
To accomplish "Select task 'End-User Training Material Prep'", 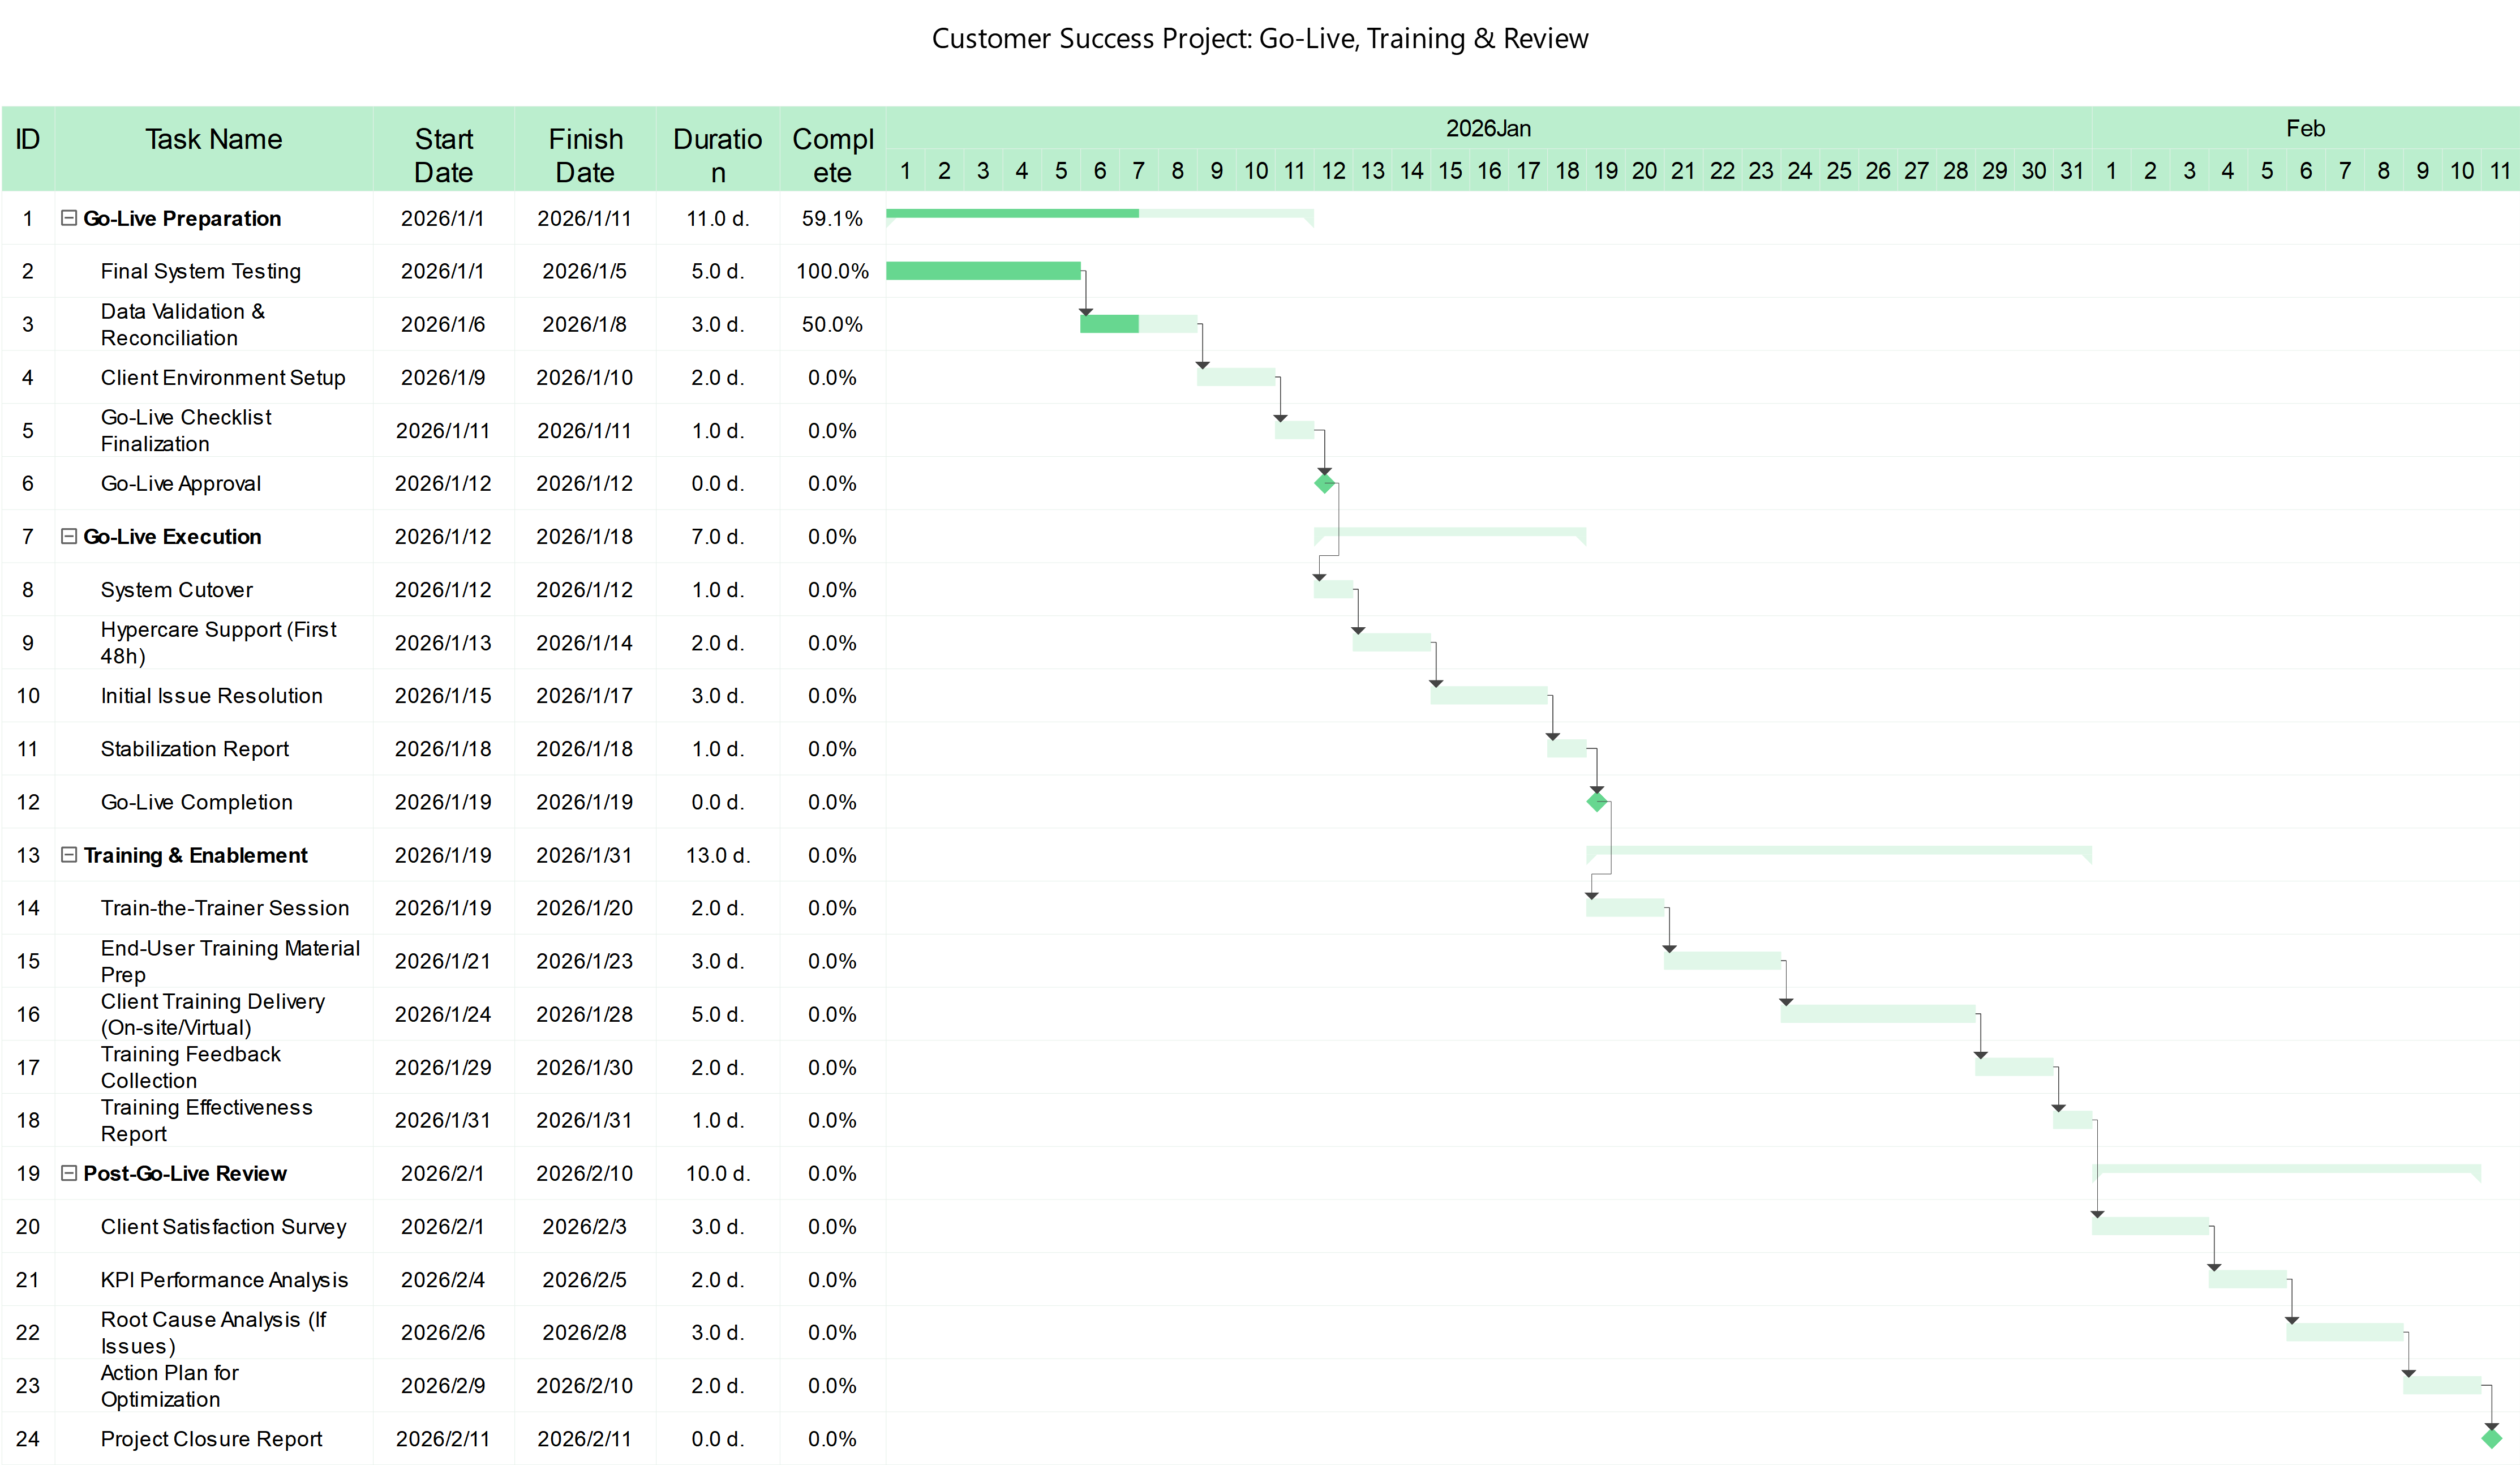I will tap(230, 961).
